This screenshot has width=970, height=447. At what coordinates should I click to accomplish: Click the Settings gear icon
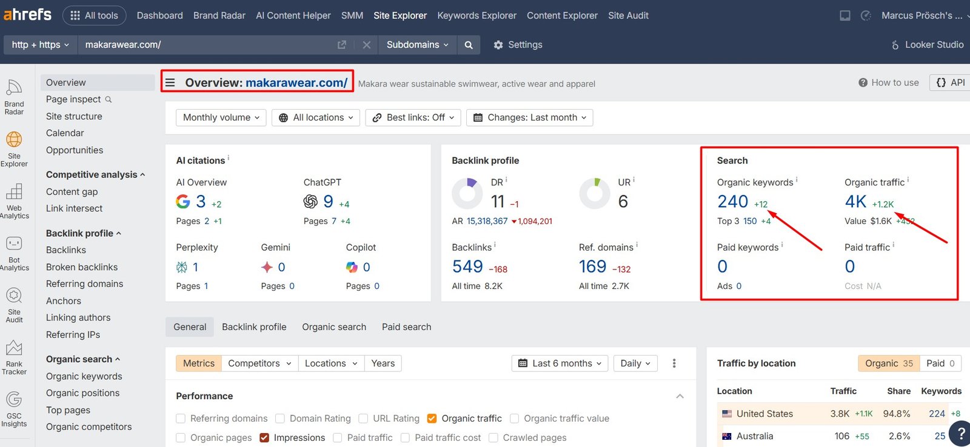(498, 45)
